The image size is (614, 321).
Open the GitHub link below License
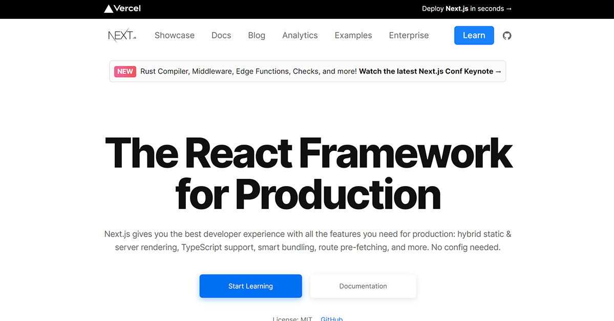click(332, 318)
